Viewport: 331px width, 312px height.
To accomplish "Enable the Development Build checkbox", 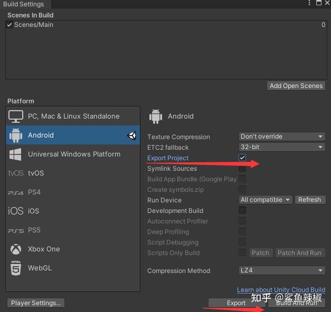I will point(242,210).
